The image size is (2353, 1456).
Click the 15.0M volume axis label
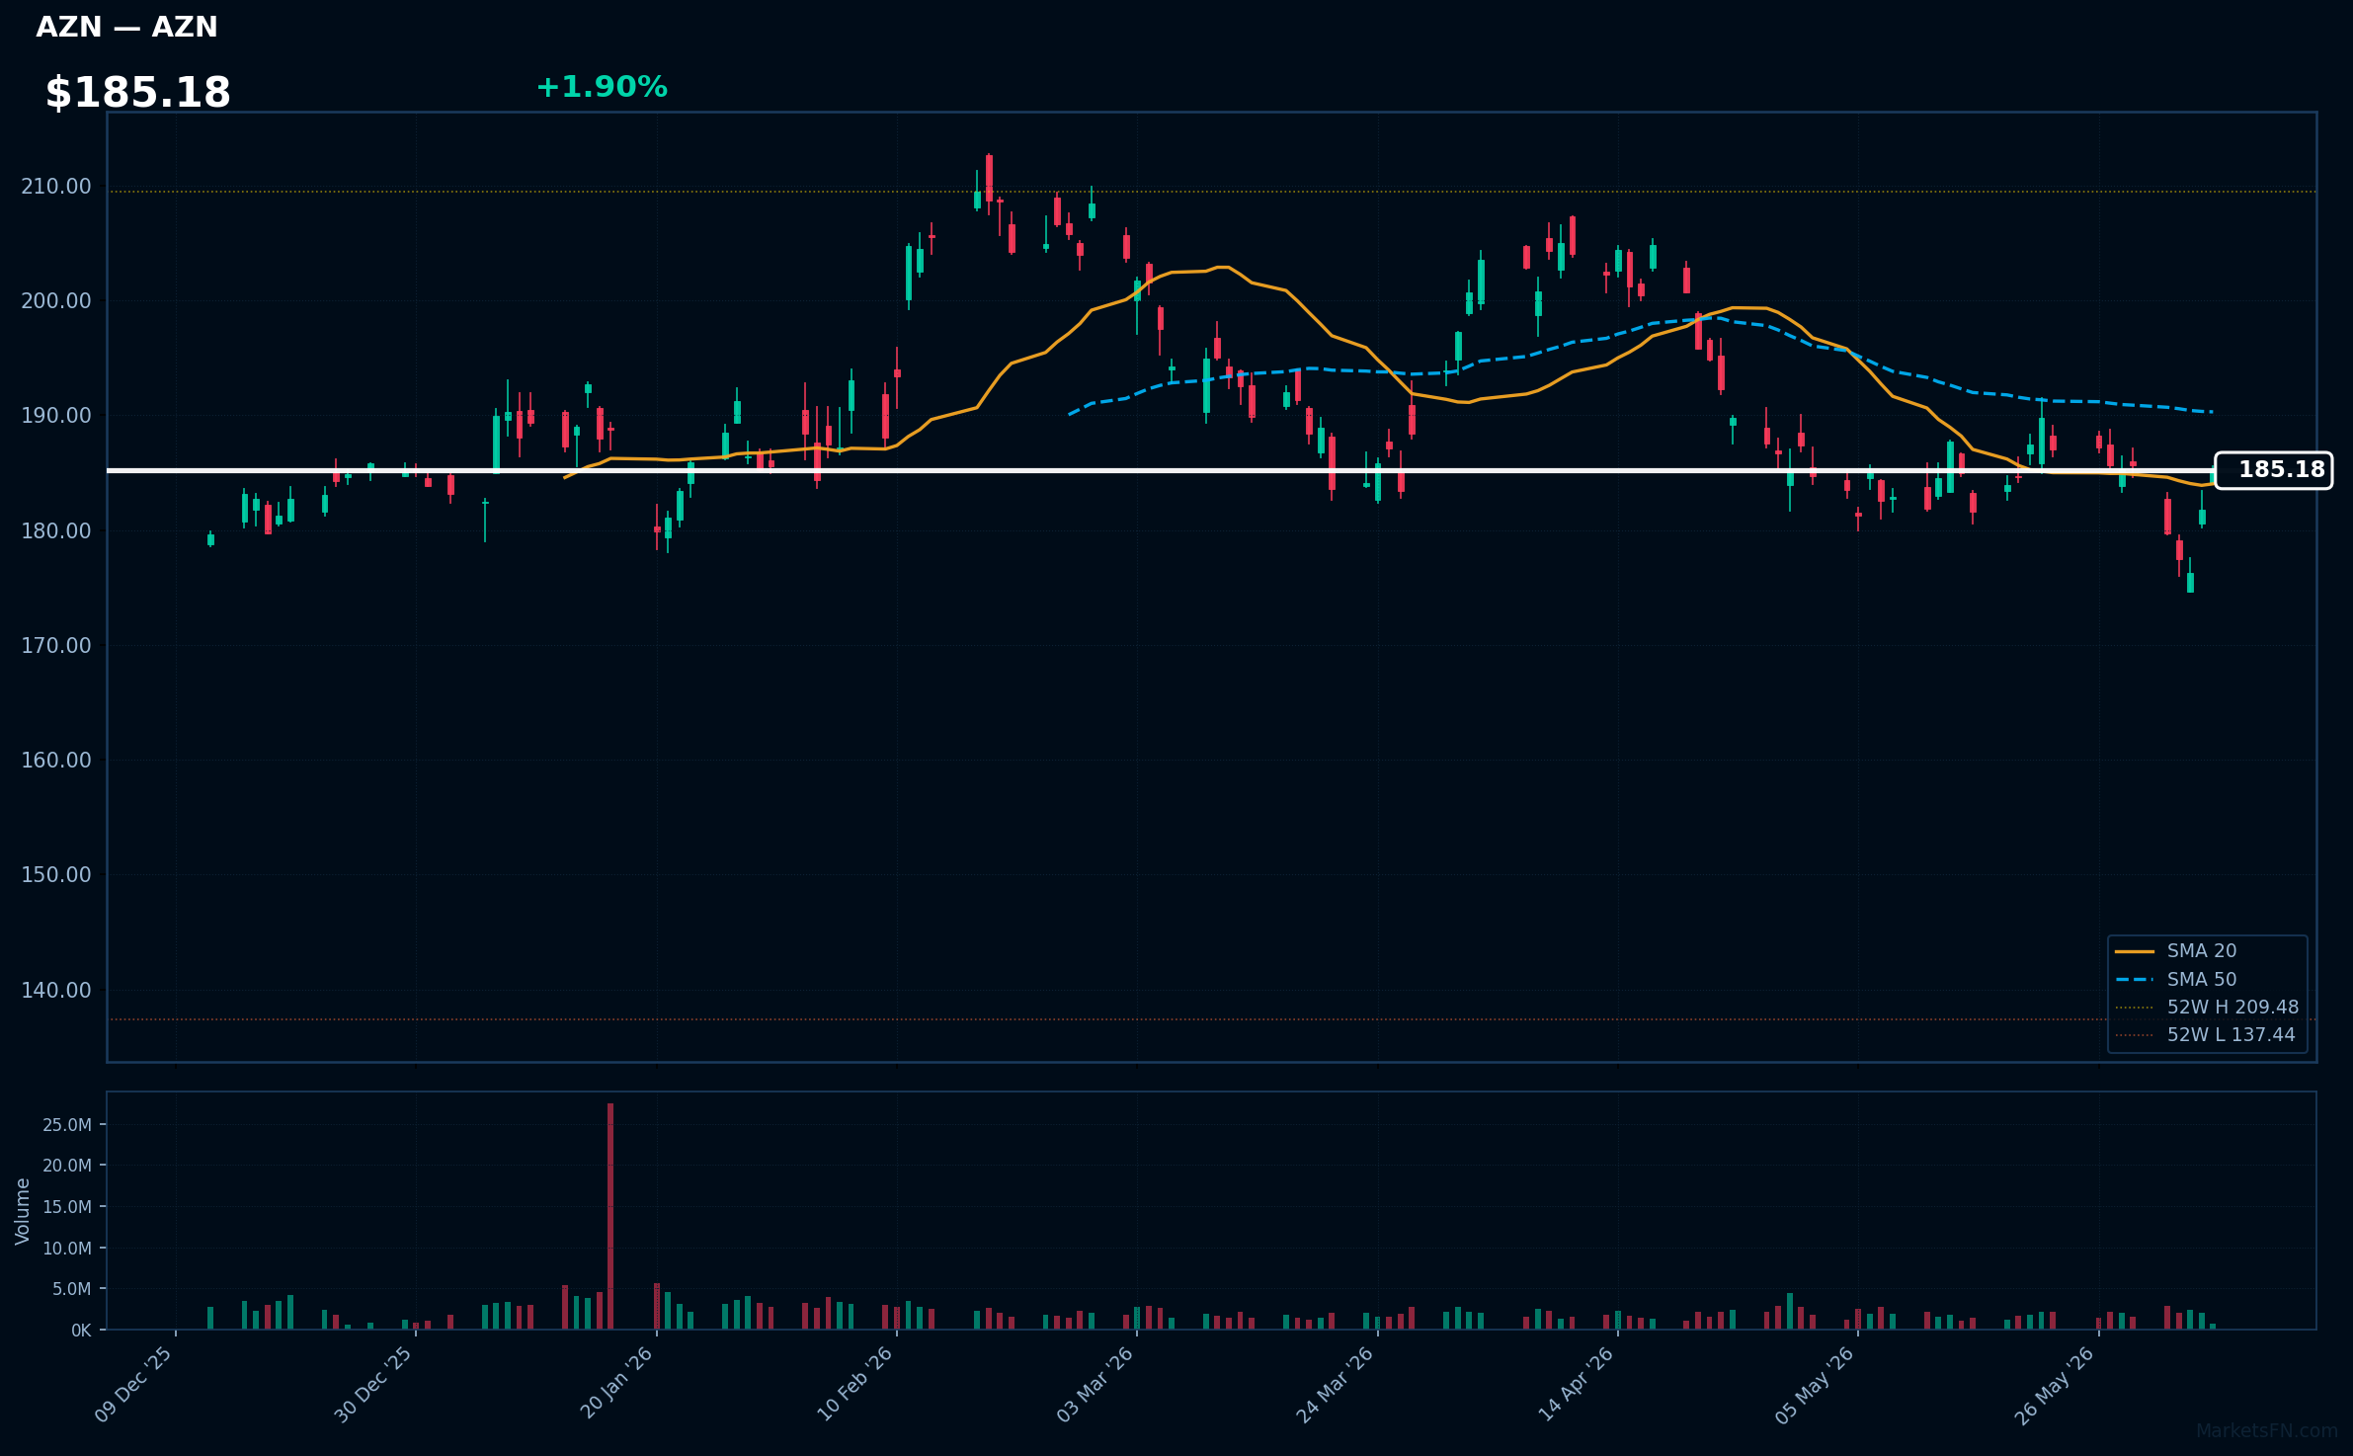point(67,1207)
